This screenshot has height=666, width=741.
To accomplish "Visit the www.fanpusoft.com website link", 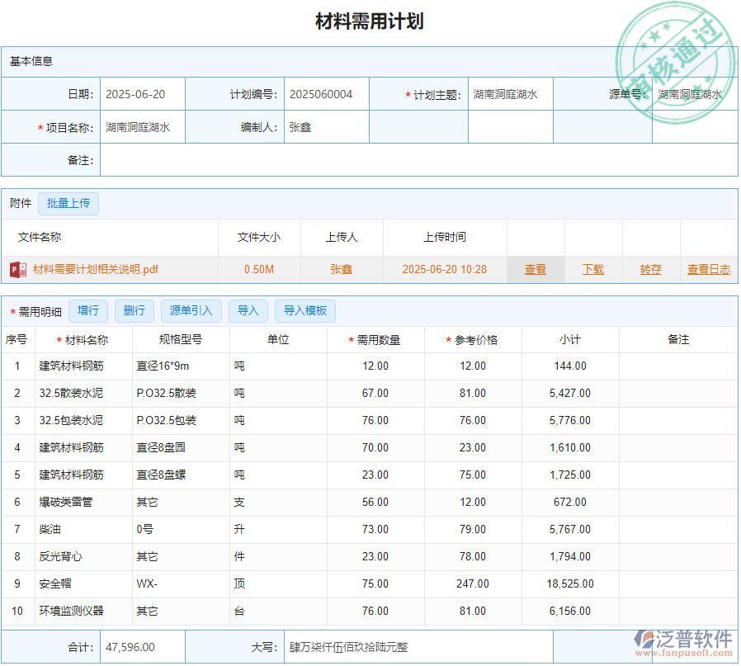I will [685, 651].
